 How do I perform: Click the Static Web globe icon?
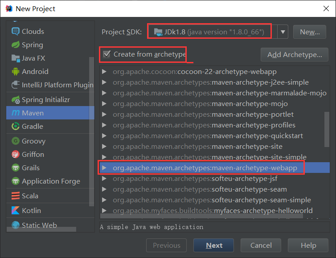pos(16,225)
